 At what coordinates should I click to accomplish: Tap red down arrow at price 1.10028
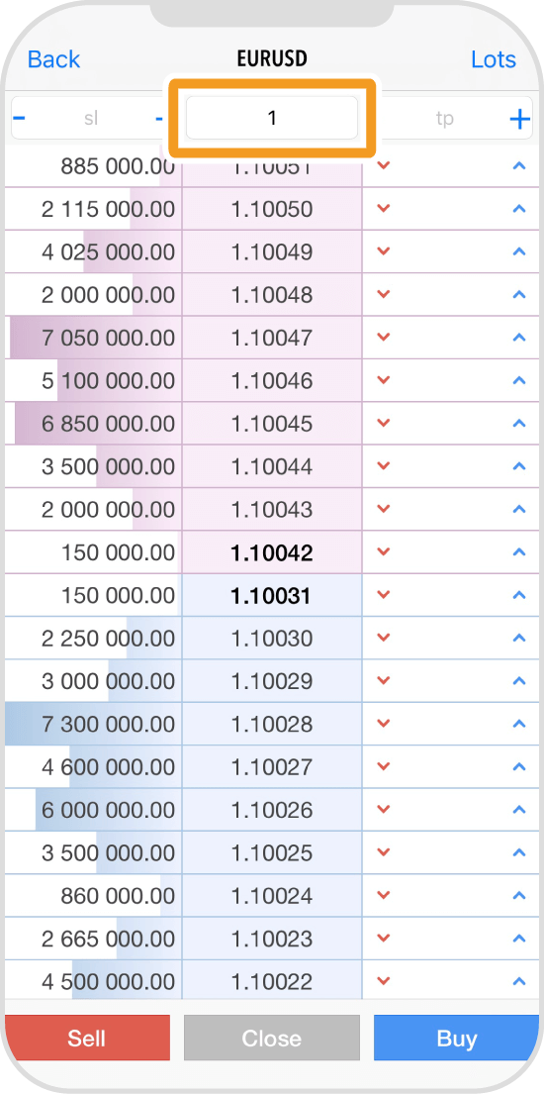tap(383, 724)
